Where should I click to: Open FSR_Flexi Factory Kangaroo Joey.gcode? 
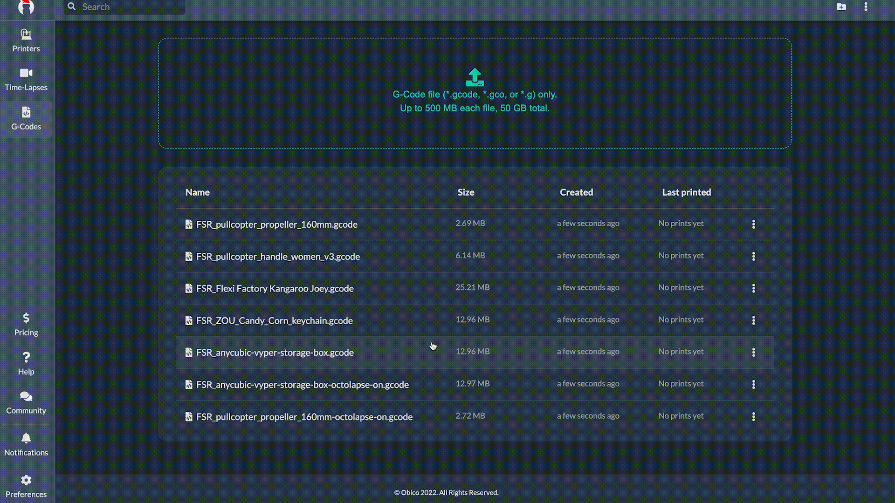(x=275, y=288)
